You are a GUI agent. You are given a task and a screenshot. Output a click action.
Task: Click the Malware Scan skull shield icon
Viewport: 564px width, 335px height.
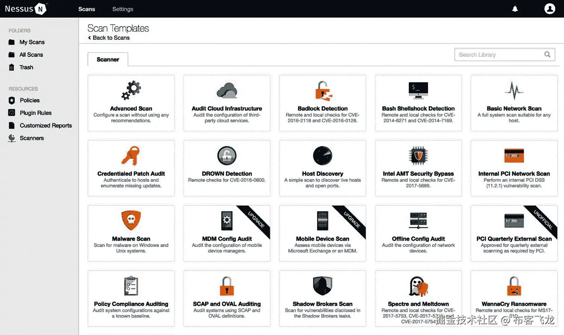point(131,221)
